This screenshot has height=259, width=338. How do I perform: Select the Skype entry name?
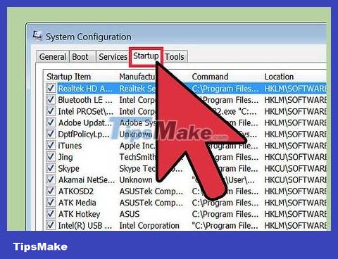tap(68, 168)
